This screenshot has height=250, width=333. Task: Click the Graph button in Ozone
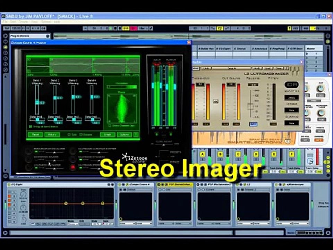108,135
